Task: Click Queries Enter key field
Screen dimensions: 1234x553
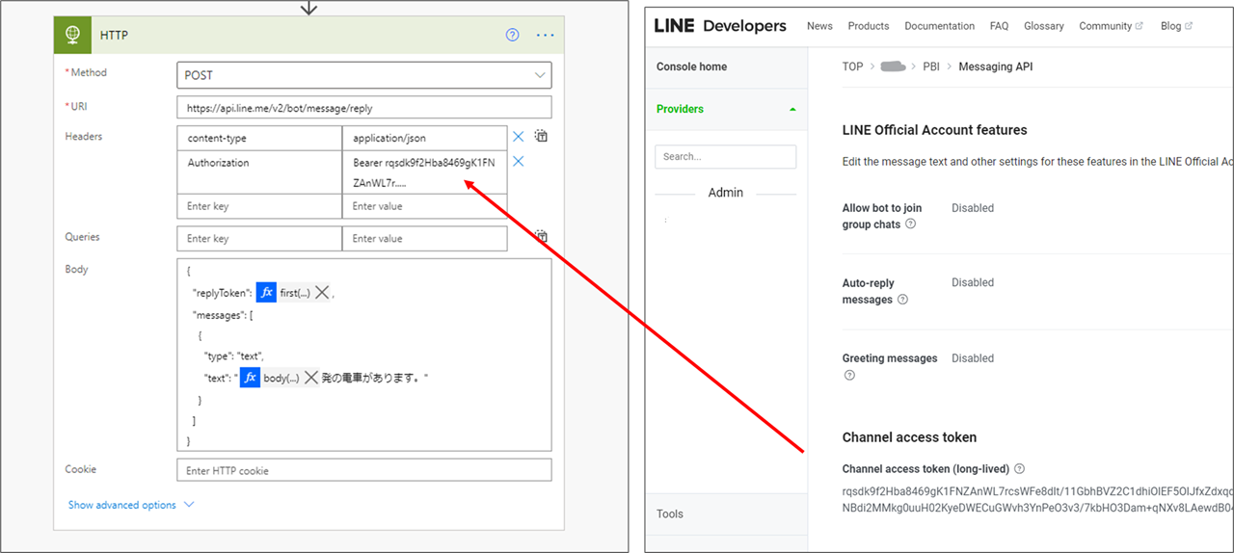Action: click(x=259, y=238)
